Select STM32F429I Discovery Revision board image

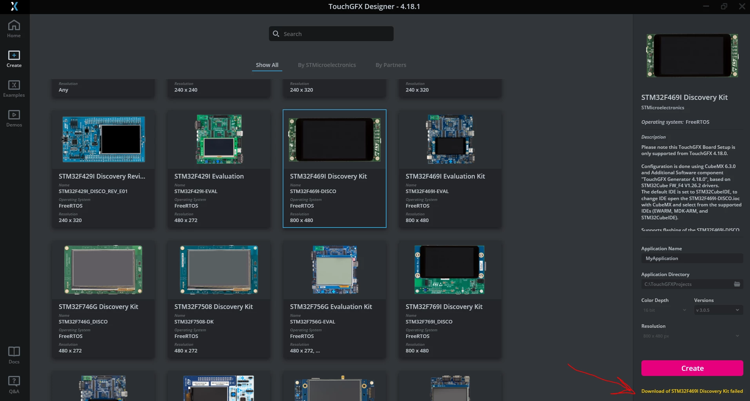(104, 139)
